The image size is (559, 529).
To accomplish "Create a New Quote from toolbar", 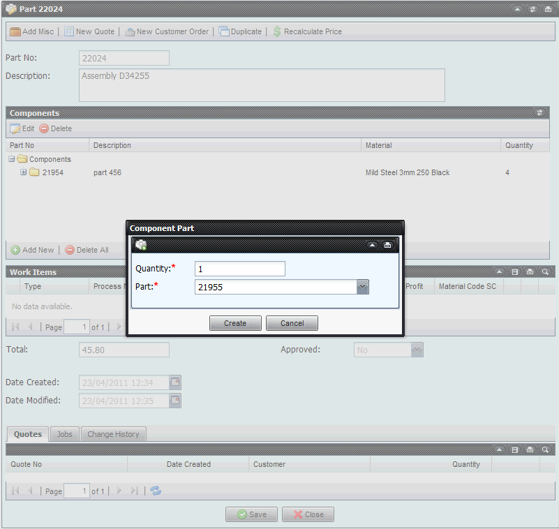I will pyautogui.click(x=89, y=31).
